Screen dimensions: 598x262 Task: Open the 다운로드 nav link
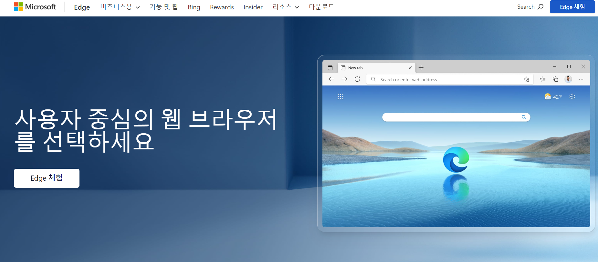tap(321, 7)
